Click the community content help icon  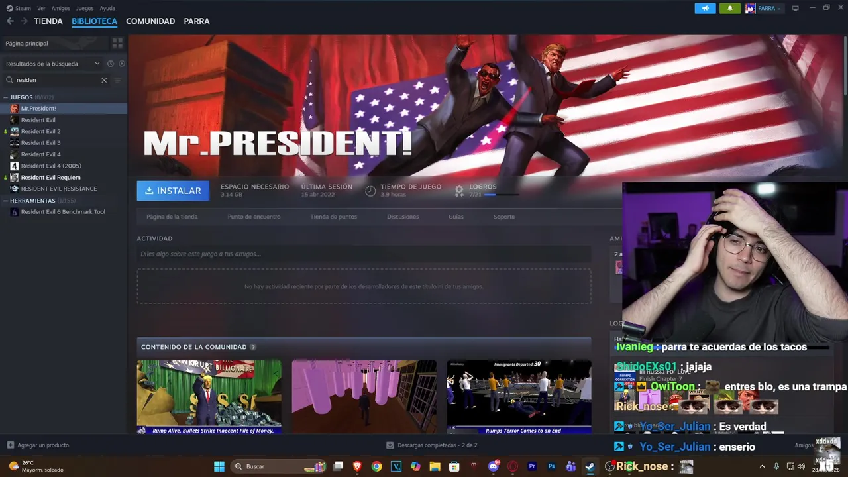[253, 347]
